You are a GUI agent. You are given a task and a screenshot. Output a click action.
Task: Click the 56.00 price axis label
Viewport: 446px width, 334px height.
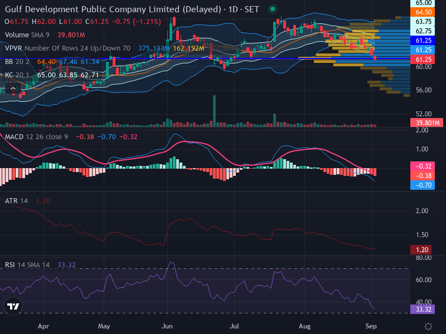point(424,90)
